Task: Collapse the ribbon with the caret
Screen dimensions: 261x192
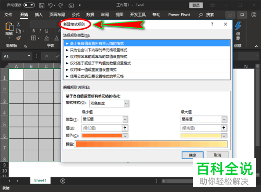Action: tap(256, 46)
